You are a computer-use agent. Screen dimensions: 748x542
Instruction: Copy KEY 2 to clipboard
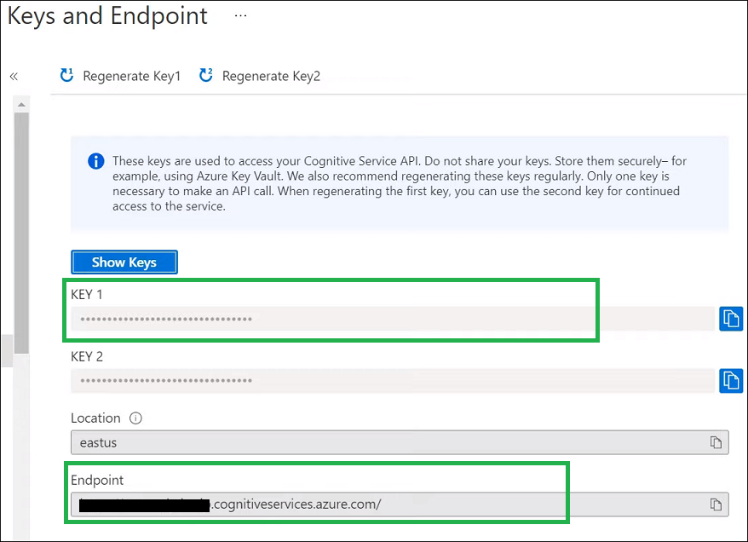point(730,380)
